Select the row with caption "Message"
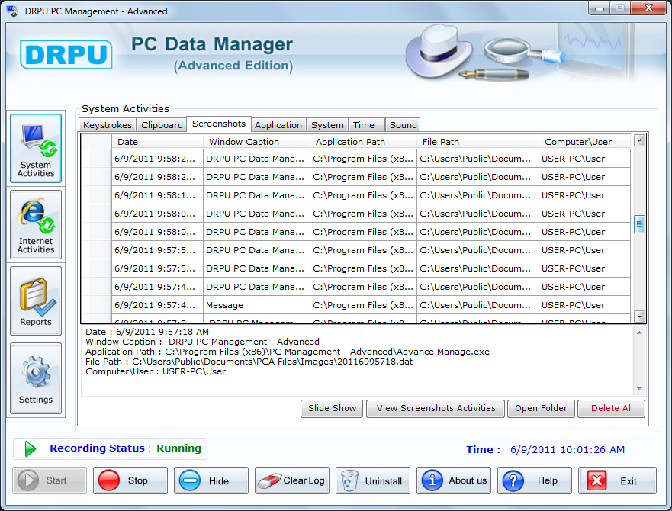Screen dimensions: 672x511 pyautogui.click(x=355, y=305)
